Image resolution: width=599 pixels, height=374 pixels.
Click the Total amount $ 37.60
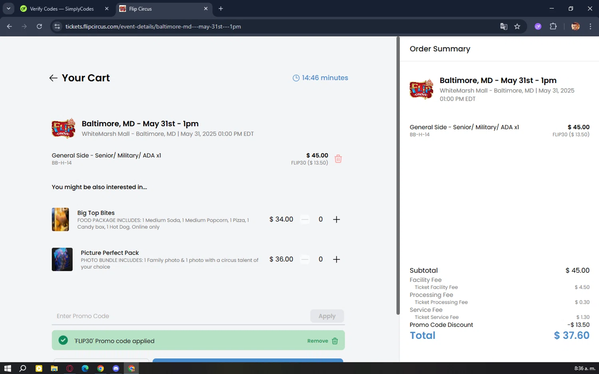tap(571, 335)
